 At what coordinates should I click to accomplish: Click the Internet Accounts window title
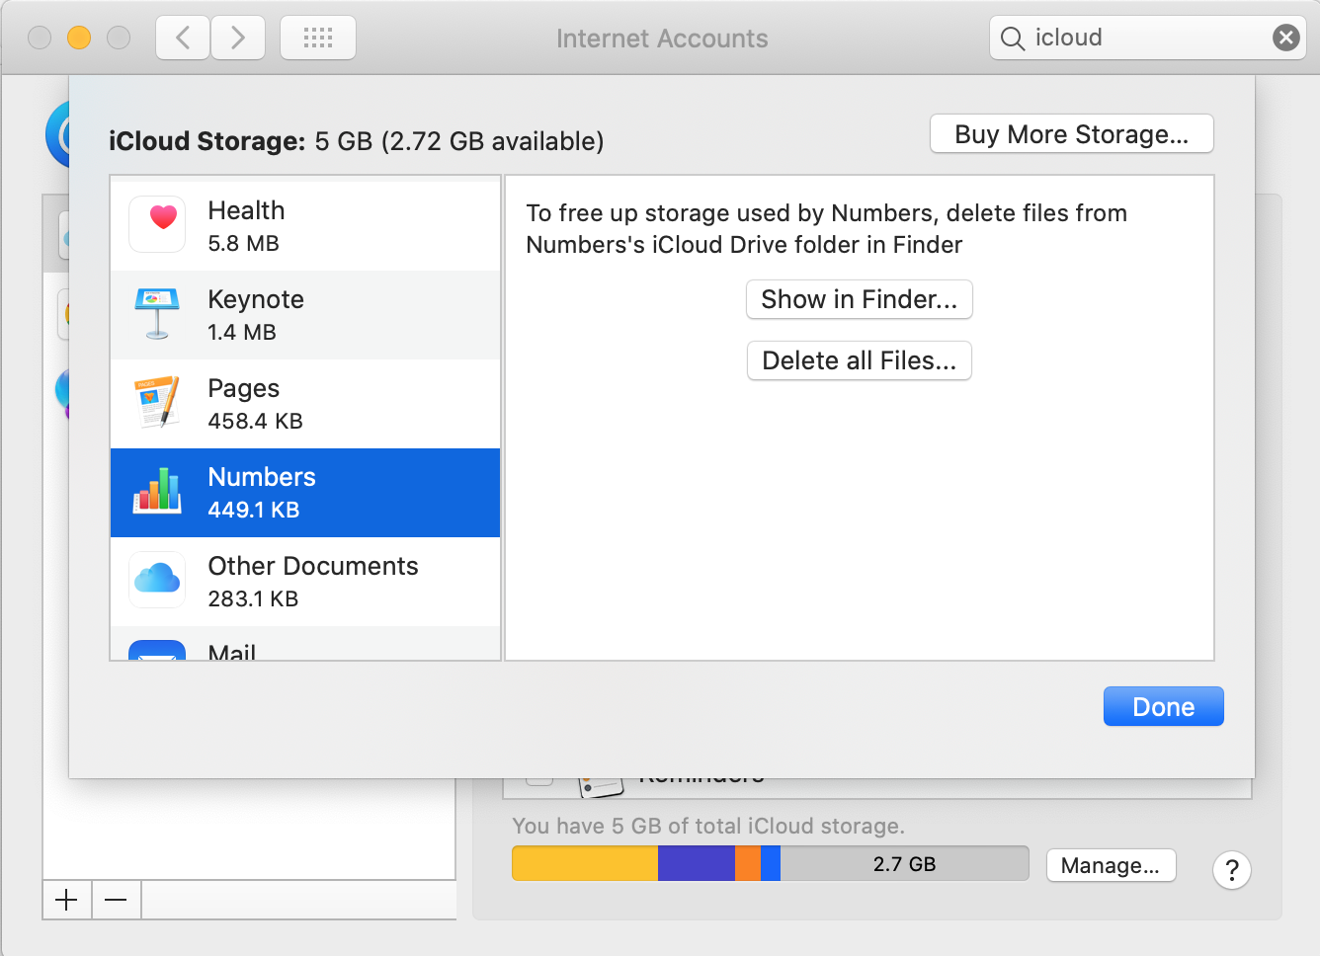coord(662,39)
